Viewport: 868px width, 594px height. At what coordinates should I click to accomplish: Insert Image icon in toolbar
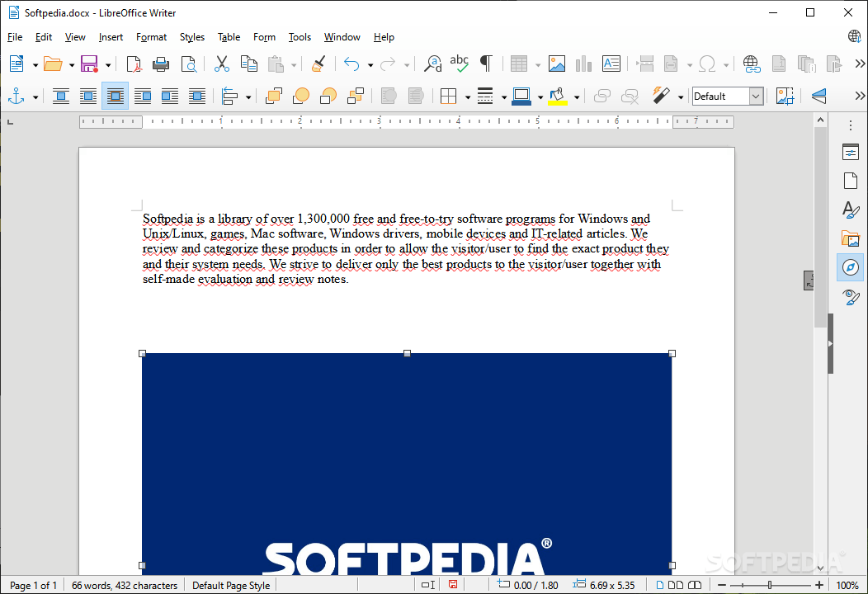point(556,64)
